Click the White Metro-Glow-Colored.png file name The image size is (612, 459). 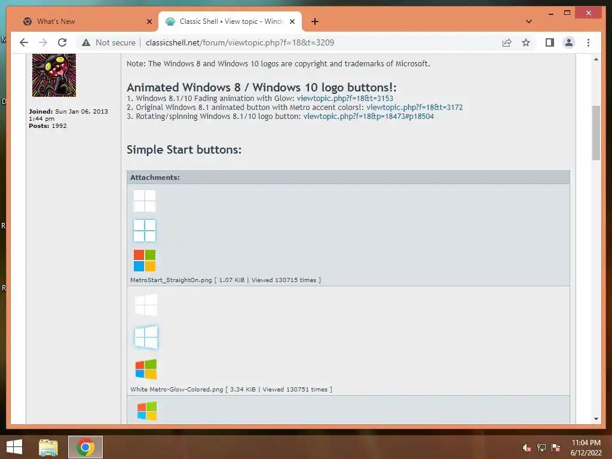pos(177,389)
